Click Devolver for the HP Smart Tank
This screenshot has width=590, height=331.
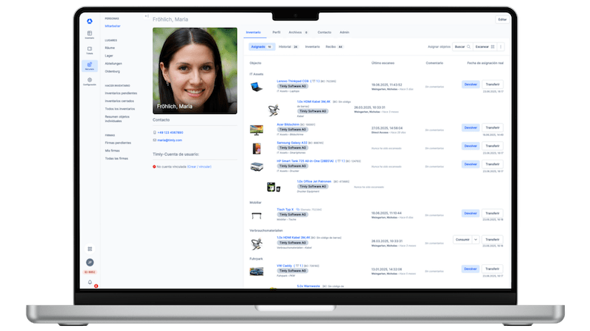tap(471, 164)
